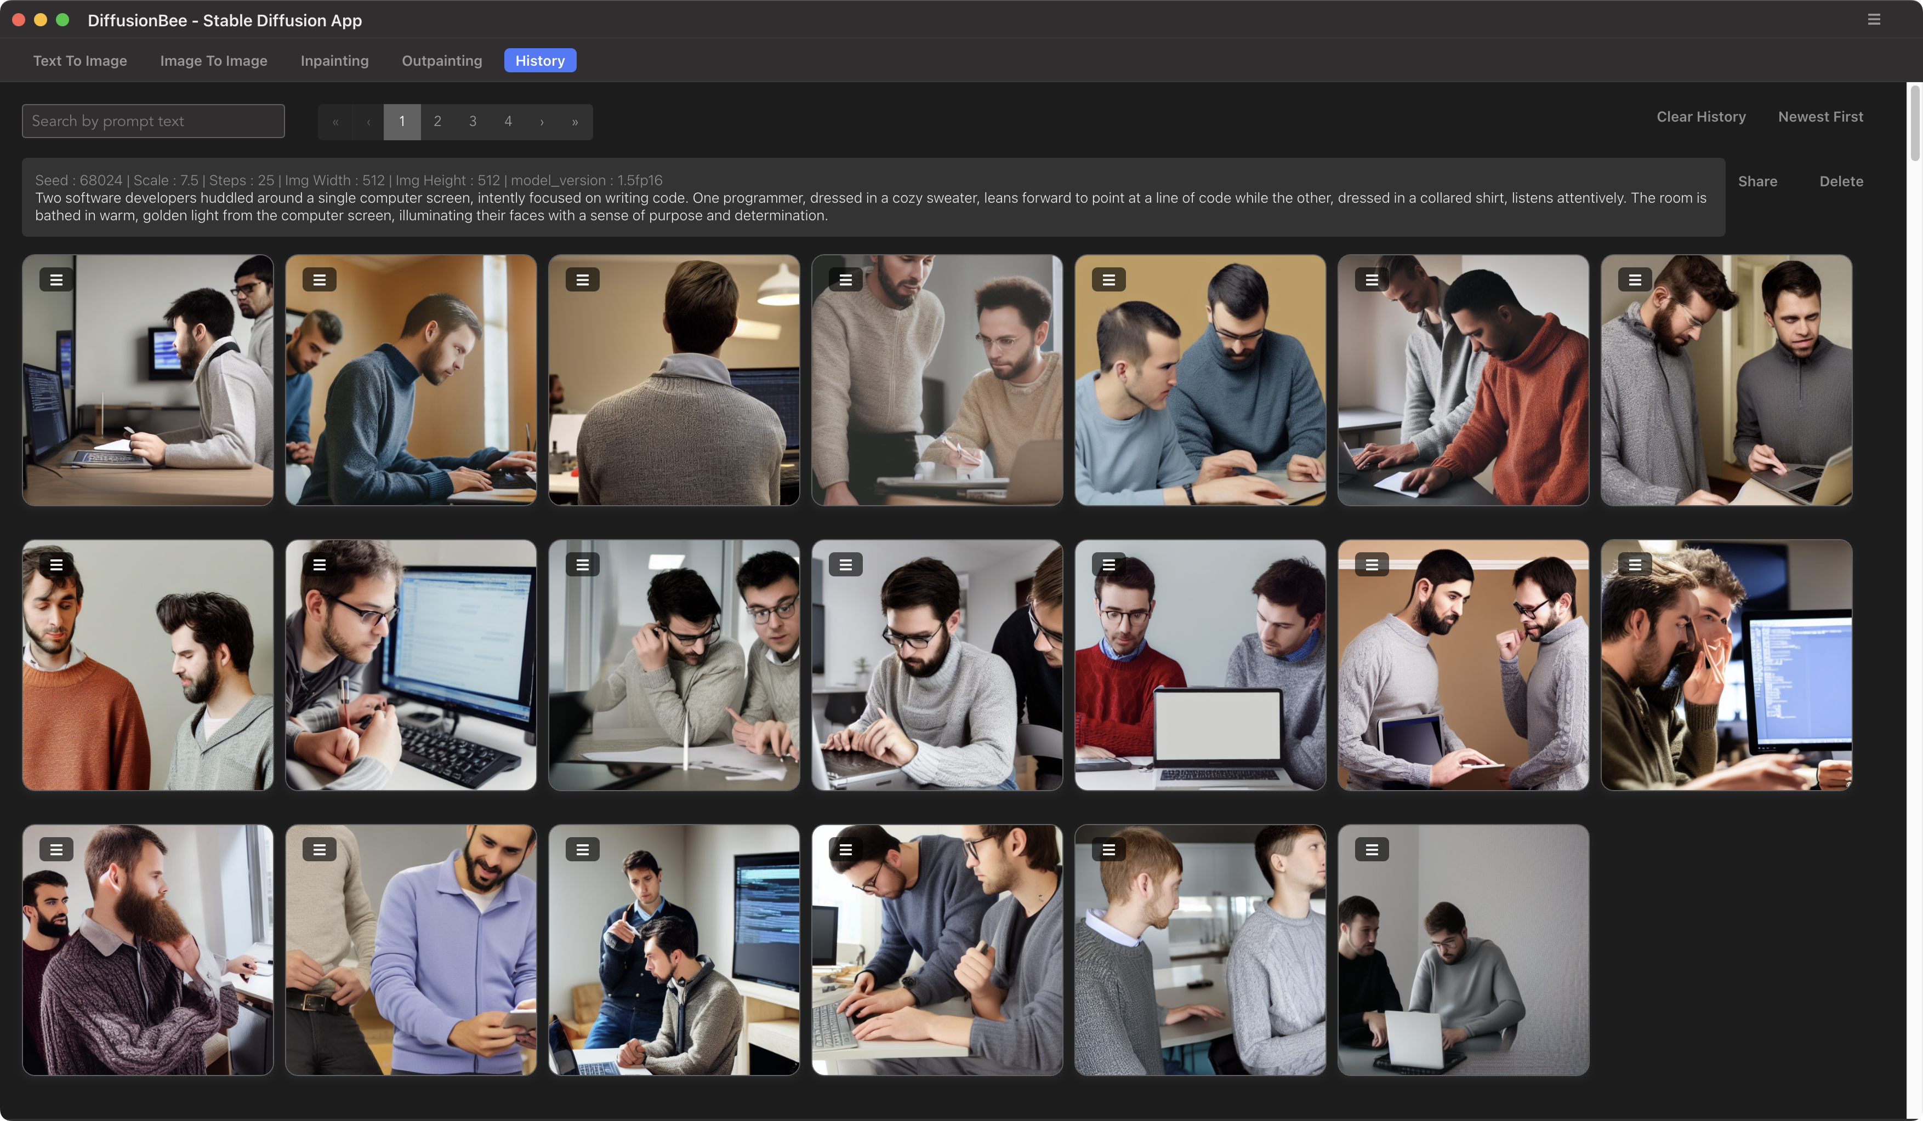Share the seed 68024 generation
This screenshot has height=1121, width=1923.
pos(1757,181)
